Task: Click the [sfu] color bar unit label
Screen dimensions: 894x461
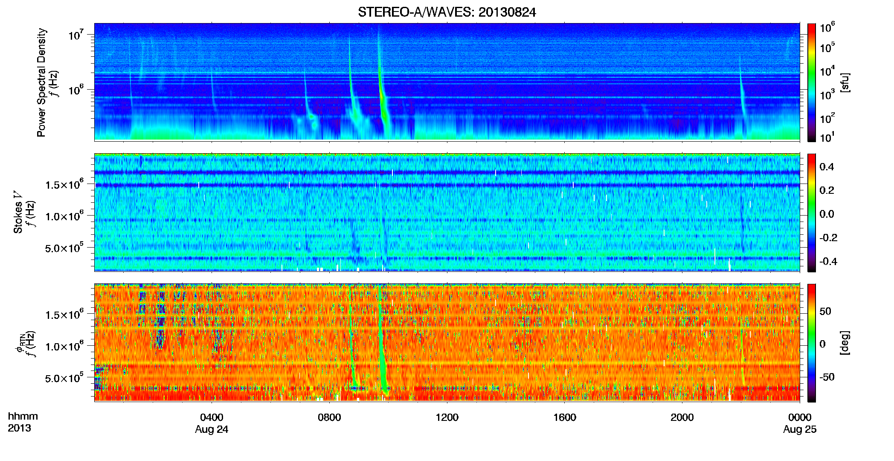Action: [x=845, y=82]
